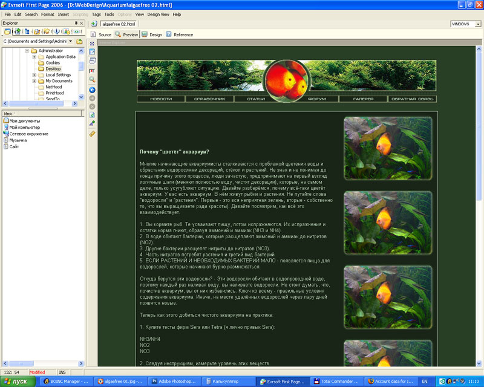Screen dimensions: 484x387
Task: Expand the Local Settings folder
Action: pos(34,75)
